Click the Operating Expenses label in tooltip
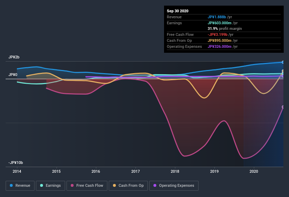The height and width of the screenshot is (197, 289). pos(184,46)
